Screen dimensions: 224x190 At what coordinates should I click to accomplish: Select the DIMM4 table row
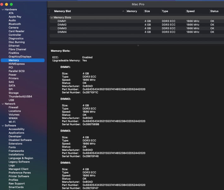137,32
